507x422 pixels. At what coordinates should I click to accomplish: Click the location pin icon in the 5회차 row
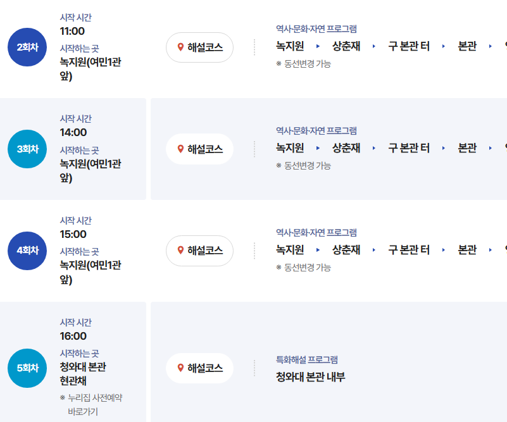pos(180,368)
